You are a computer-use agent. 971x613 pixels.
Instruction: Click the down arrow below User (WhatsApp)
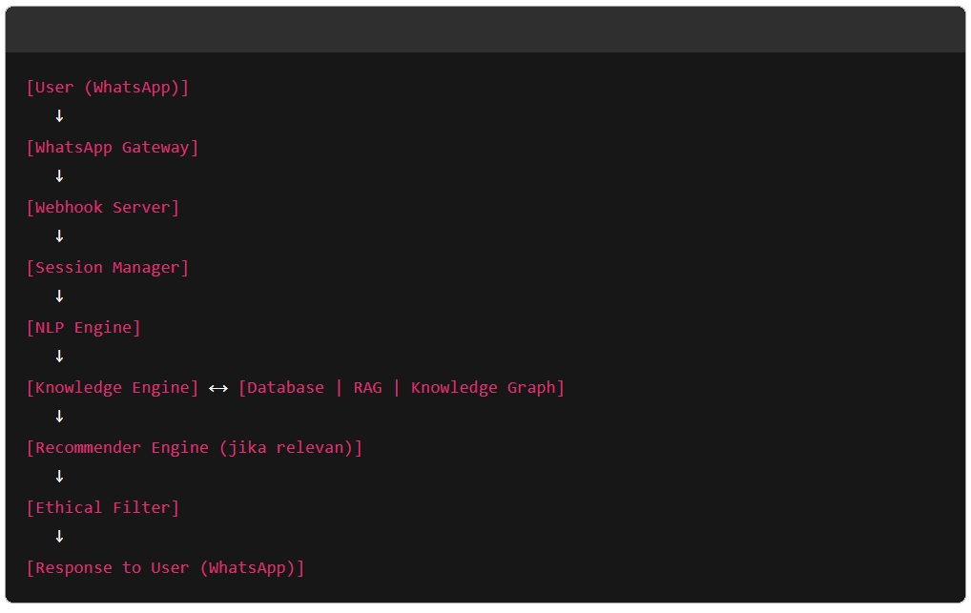(59, 116)
